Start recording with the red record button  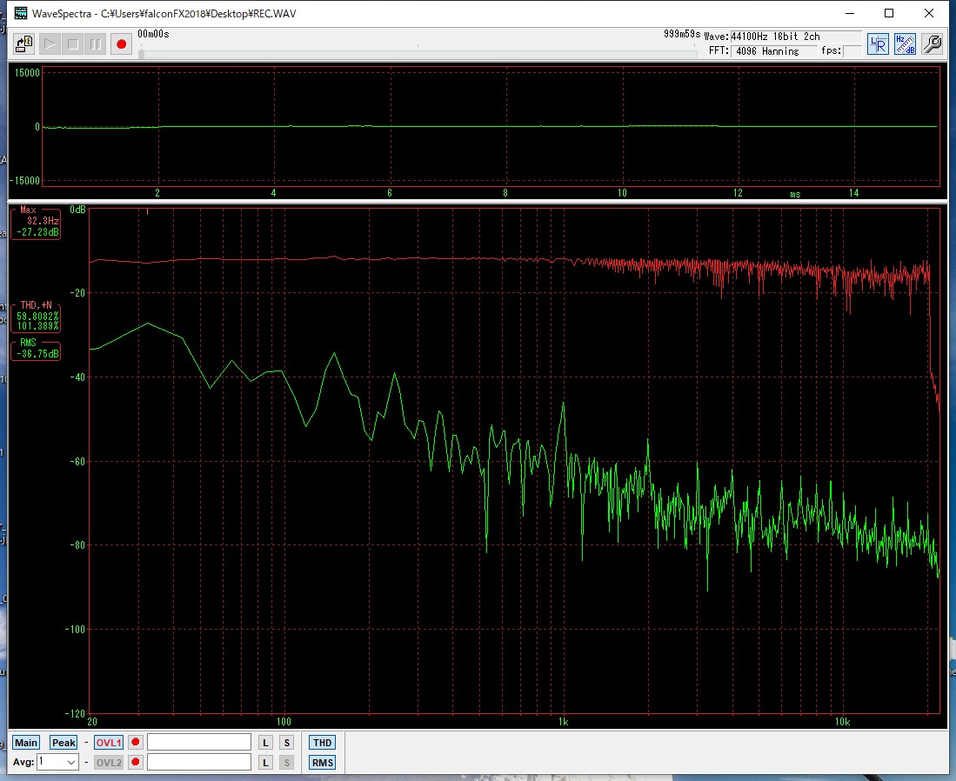[x=121, y=43]
